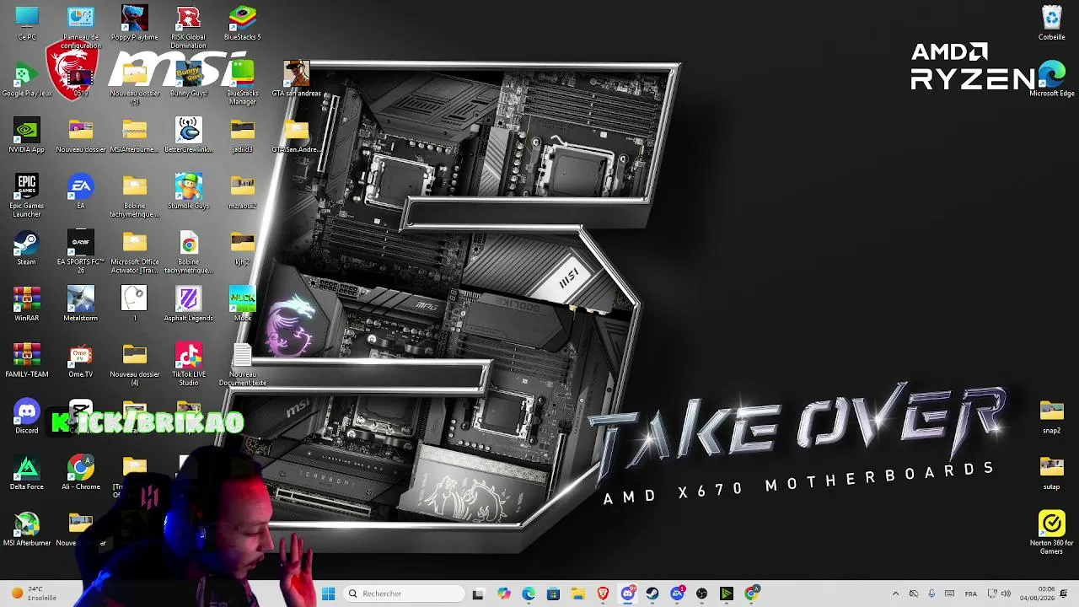Expand the hidden system tray icons

[x=895, y=594]
